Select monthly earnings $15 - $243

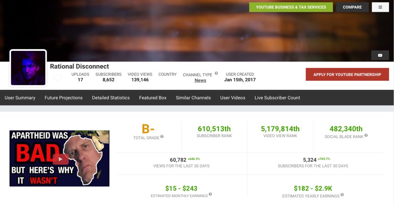pyautogui.click(x=181, y=188)
